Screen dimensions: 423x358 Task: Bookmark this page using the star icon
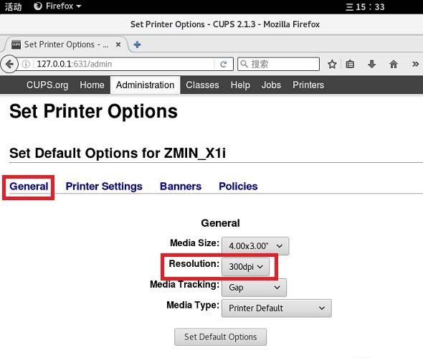(x=332, y=65)
